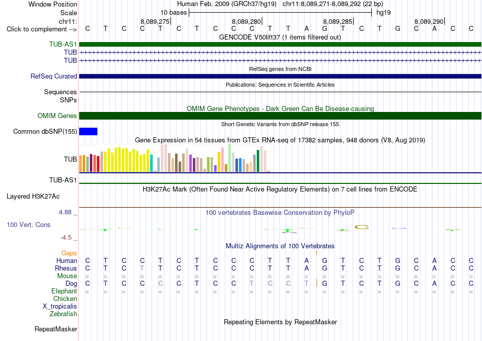Click the orange '1' in the Gaps row
Viewport: 482px width, 341px height.
(316, 253)
